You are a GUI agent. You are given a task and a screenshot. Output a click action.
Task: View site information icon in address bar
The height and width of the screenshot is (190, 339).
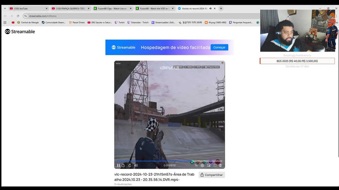tap(25, 16)
